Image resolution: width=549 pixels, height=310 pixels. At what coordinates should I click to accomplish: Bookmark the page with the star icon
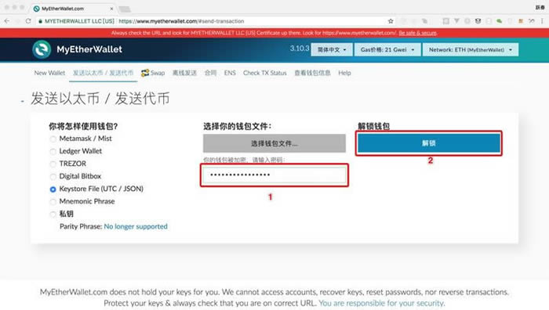(x=391, y=21)
